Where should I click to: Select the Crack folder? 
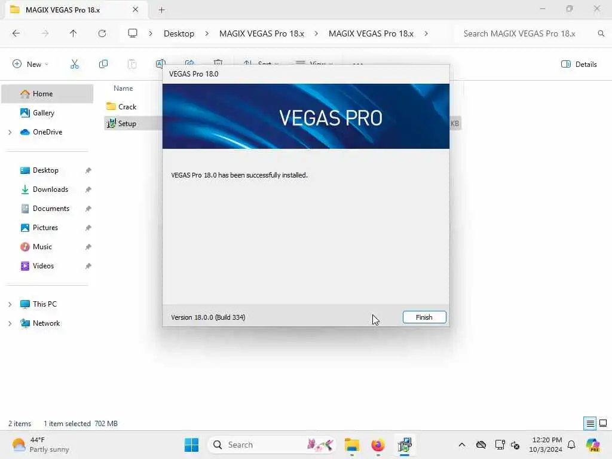121,106
